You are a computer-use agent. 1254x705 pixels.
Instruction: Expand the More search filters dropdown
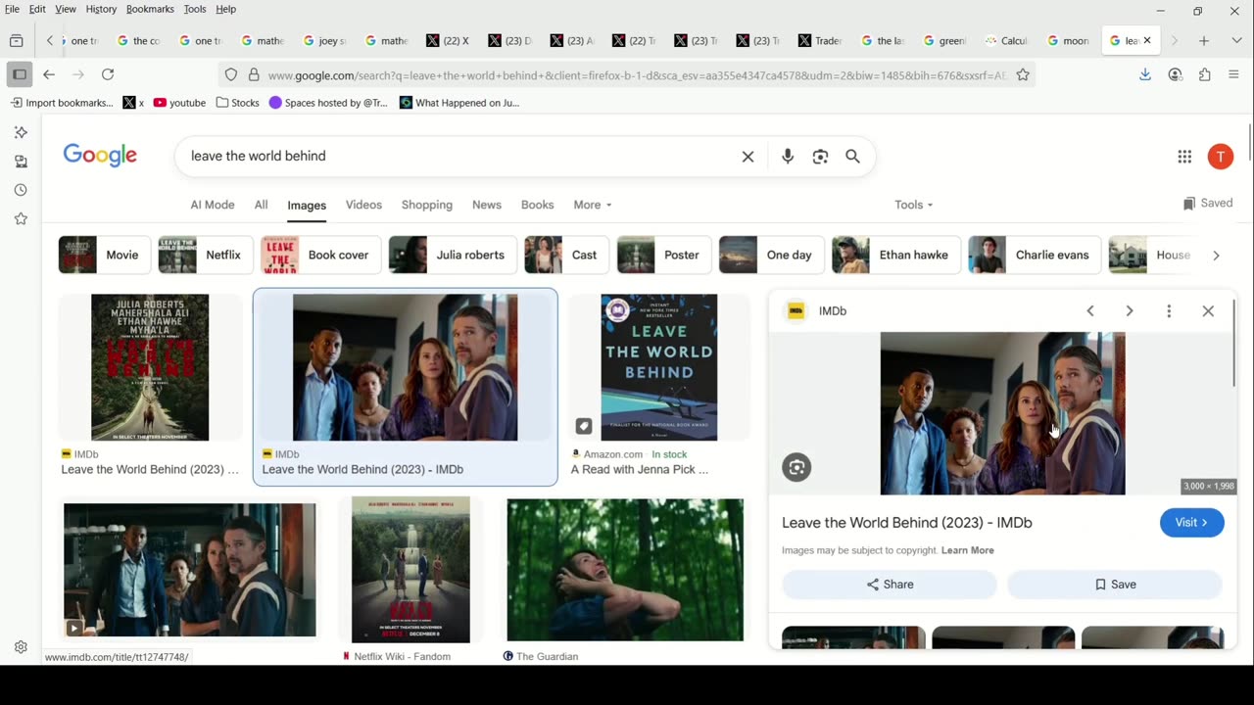click(592, 205)
